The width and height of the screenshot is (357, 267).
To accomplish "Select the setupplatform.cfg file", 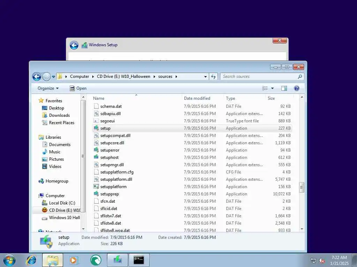I will (117, 172).
